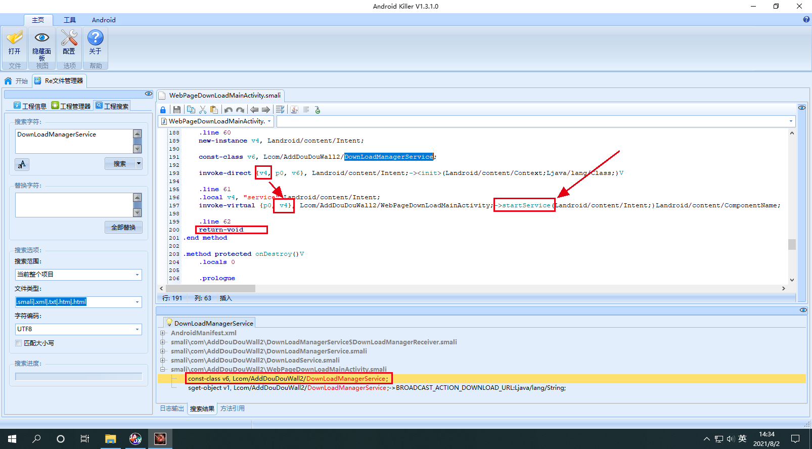Toggle the editor lock icon

coord(163,110)
